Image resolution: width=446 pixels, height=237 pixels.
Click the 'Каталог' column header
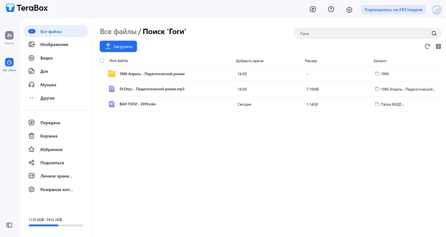(380, 61)
